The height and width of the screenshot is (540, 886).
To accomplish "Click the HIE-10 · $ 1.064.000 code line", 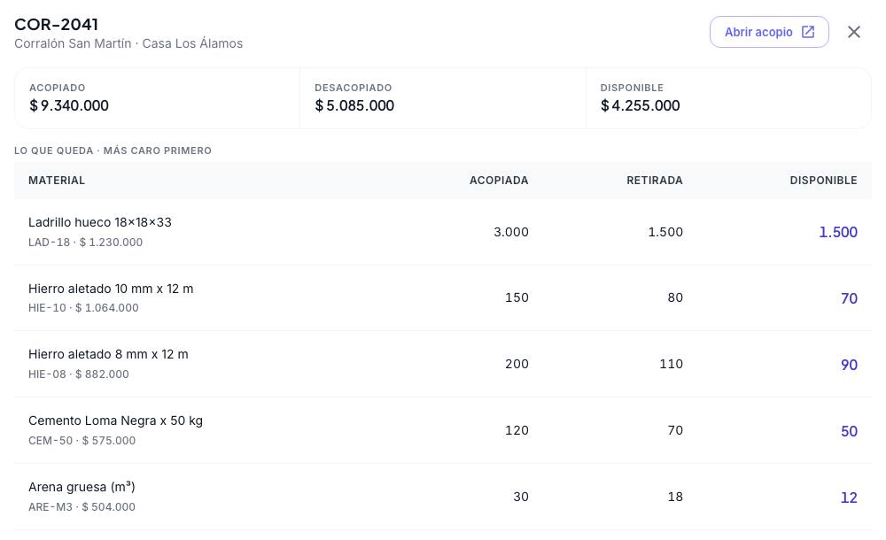I will coord(83,308).
